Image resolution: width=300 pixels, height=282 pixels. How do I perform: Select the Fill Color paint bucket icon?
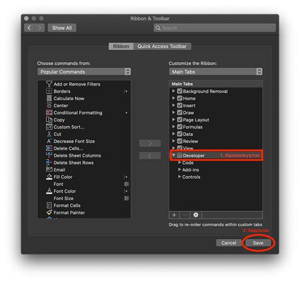[x=49, y=177]
